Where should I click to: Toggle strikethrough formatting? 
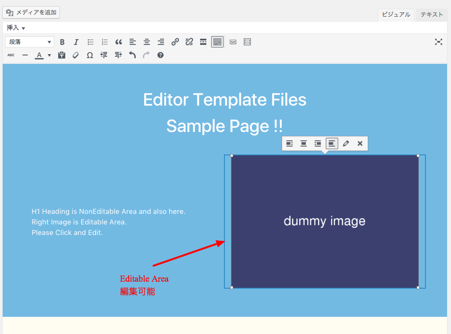11,55
